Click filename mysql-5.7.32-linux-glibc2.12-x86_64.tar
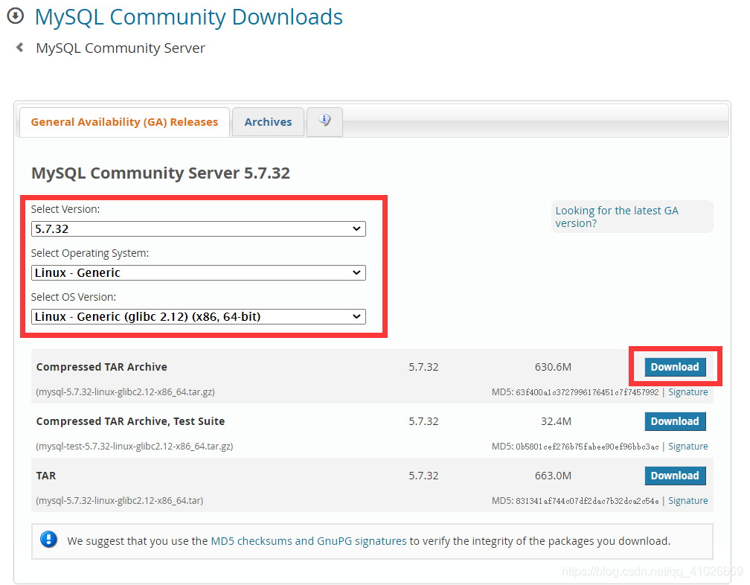Screen dimensions: 750x585 coord(120,500)
